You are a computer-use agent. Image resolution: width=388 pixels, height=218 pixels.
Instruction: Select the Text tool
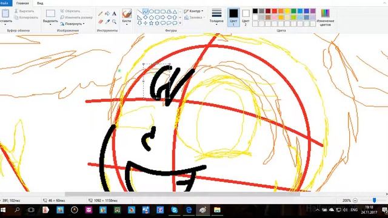(x=114, y=13)
